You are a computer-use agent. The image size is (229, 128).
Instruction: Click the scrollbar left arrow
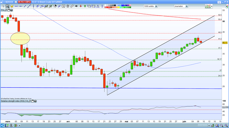[20, 125]
